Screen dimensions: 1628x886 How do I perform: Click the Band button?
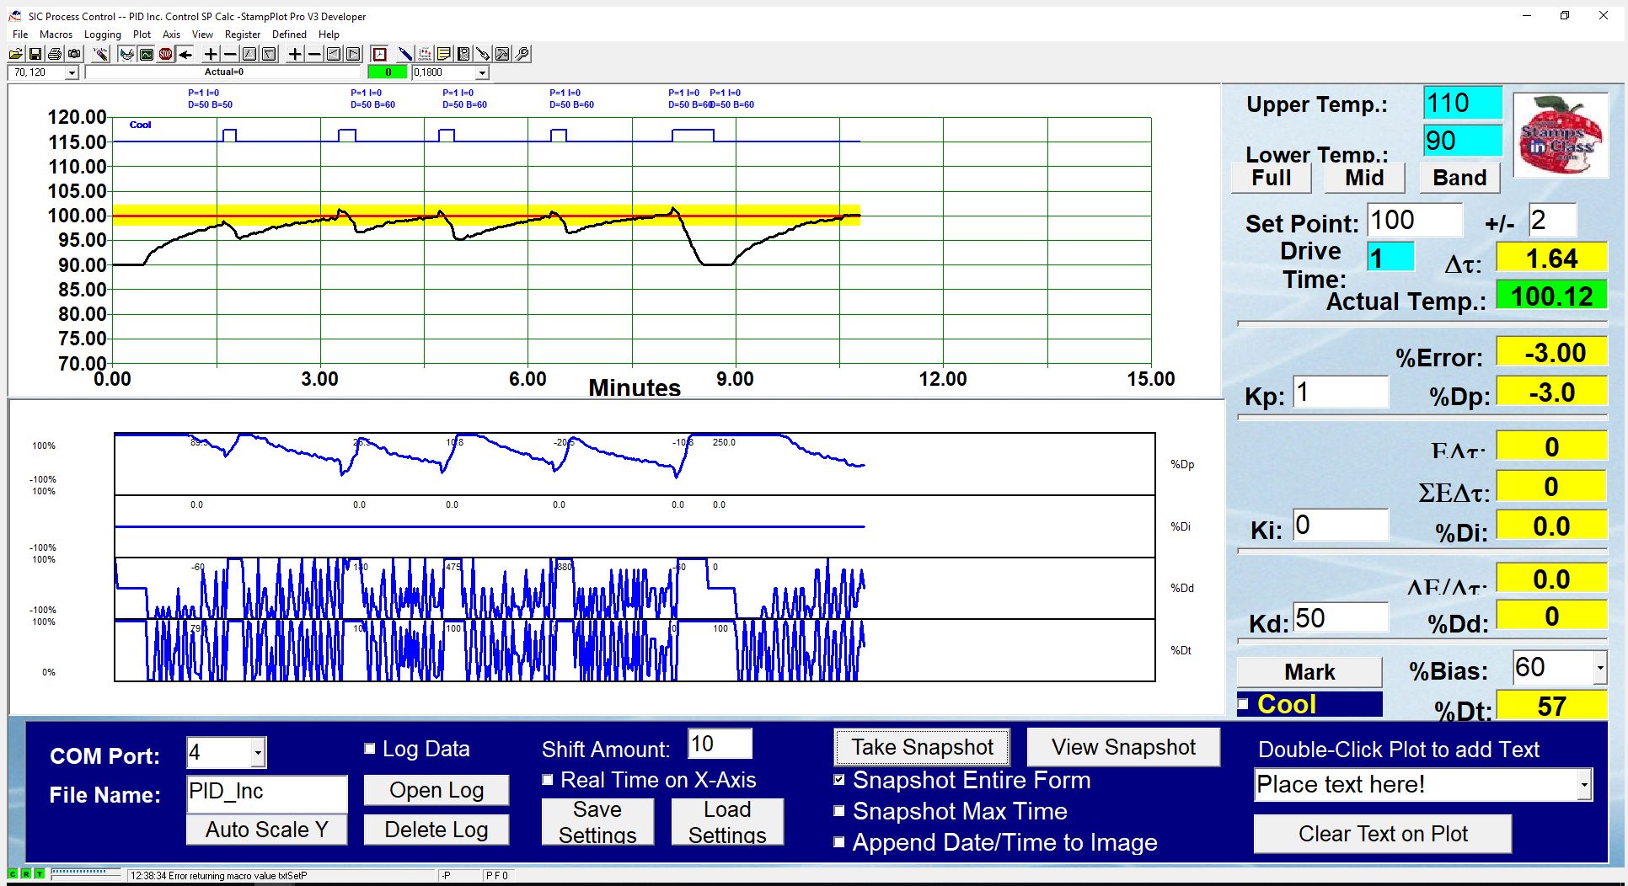pyautogui.click(x=1459, y=178)
